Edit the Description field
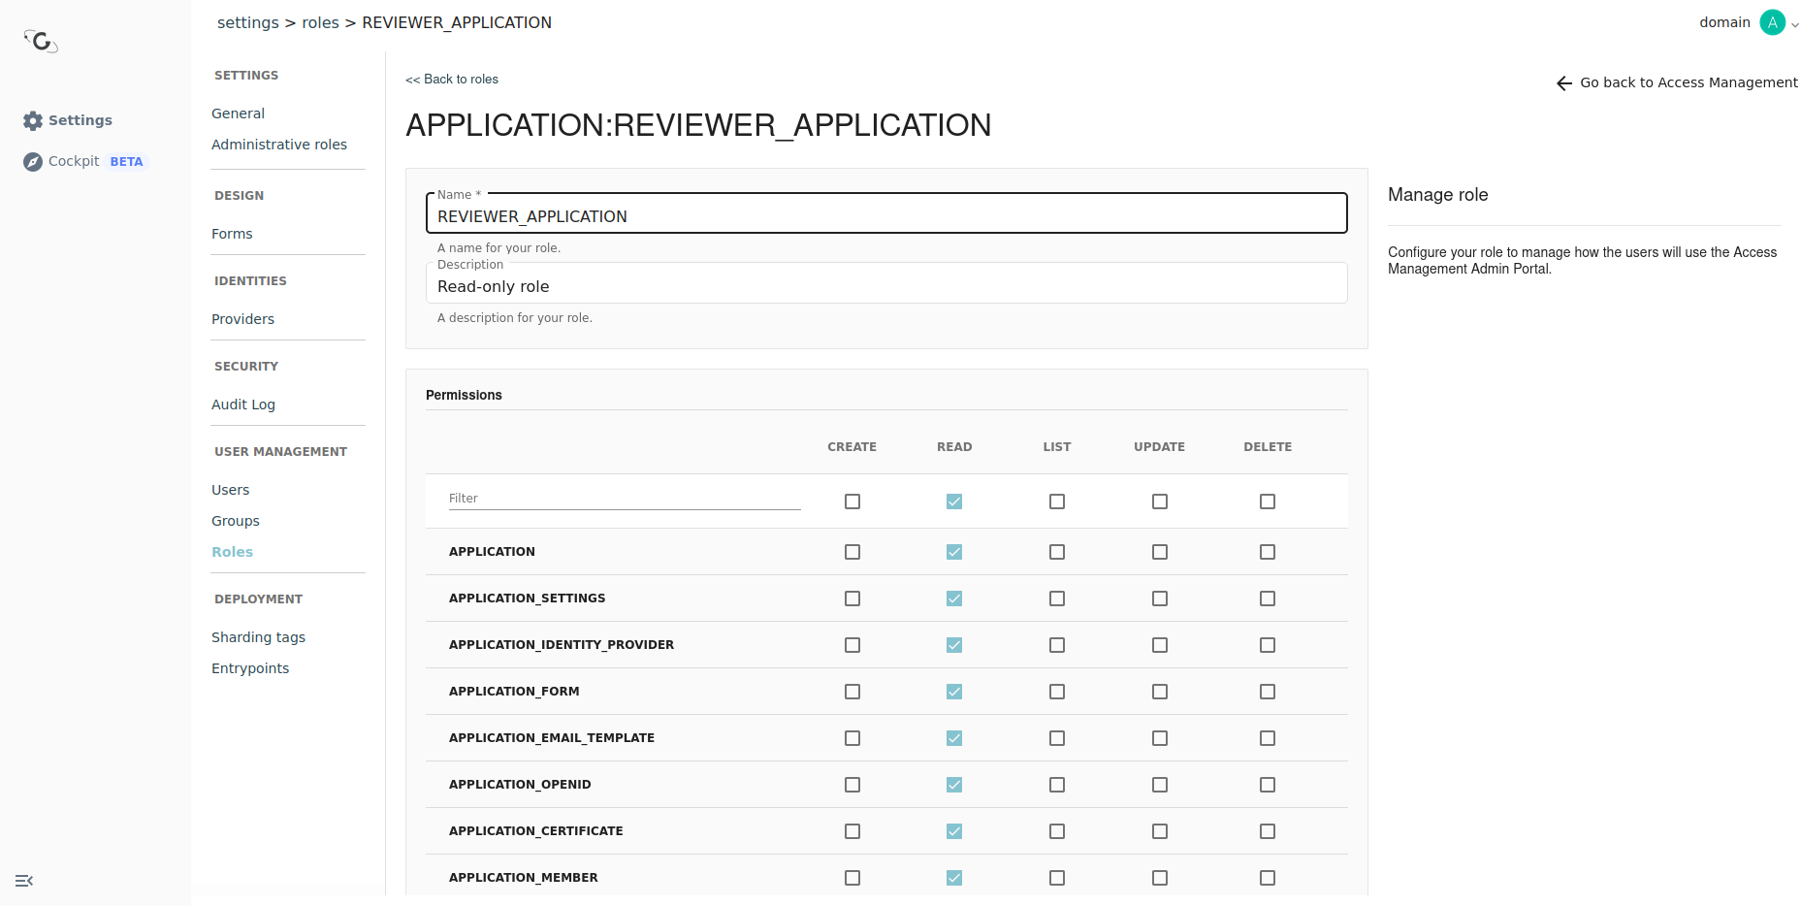Viewport: 1801px width, 906px height. (x=885, y=287)
